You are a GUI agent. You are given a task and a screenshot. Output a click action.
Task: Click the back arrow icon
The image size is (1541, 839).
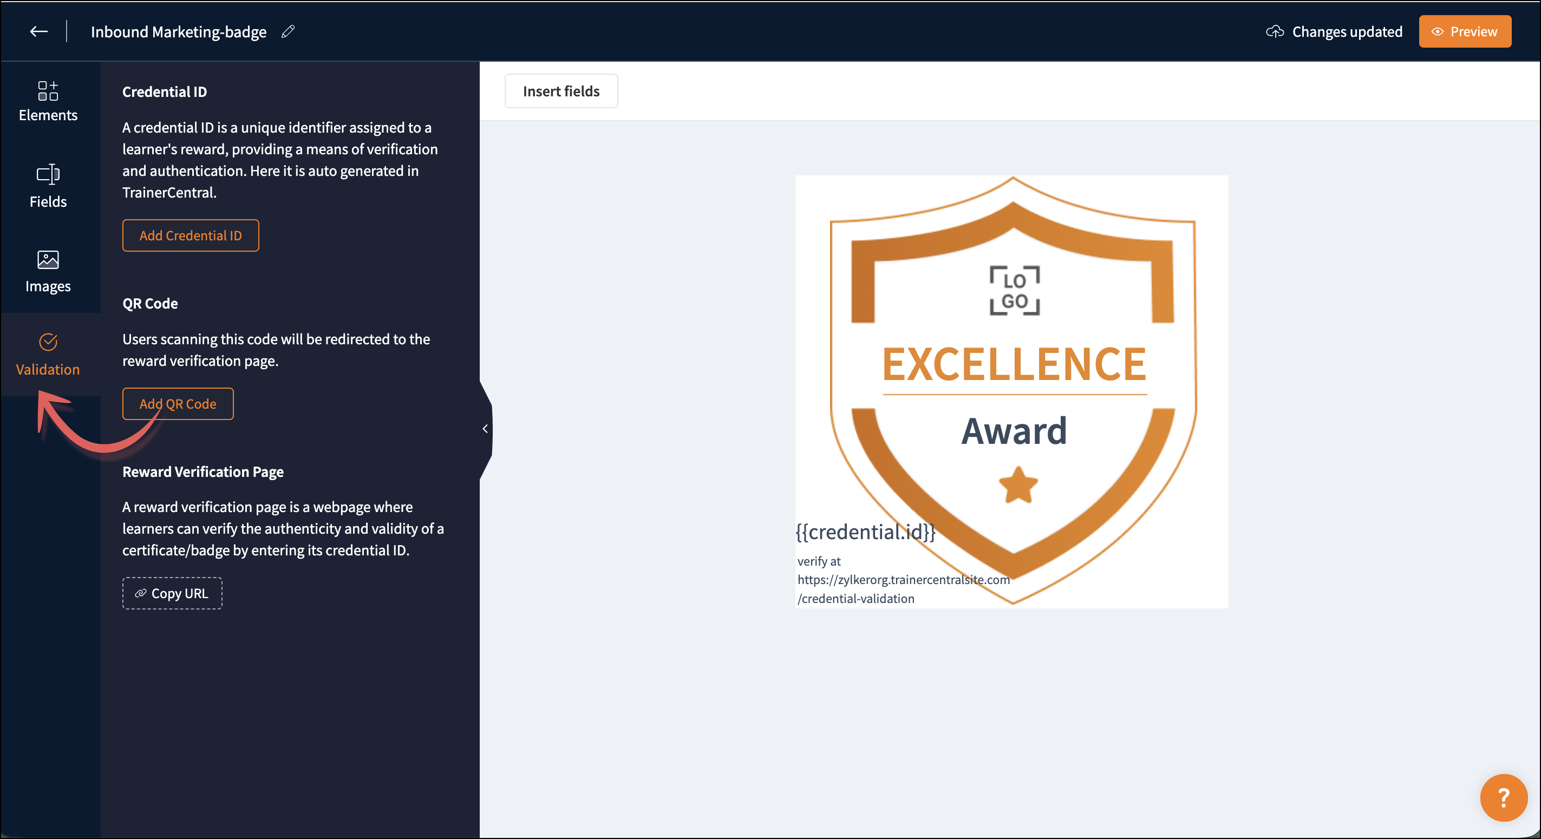point(38,31)
